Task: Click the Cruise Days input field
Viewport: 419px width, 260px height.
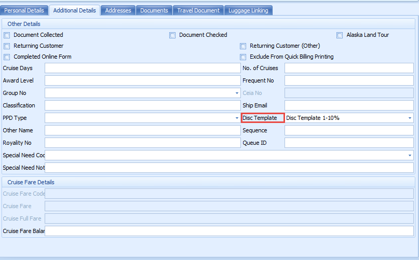Action: [x=143, y=68]
